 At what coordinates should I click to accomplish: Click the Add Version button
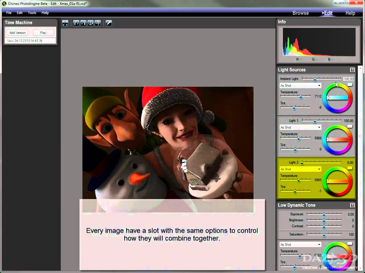point(17,33)
